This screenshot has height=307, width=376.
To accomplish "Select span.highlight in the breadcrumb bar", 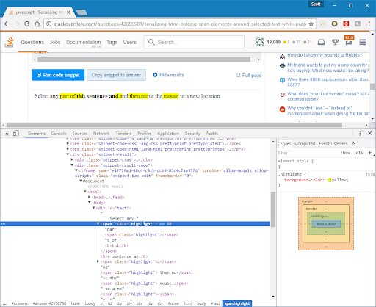I will [237, 303].
